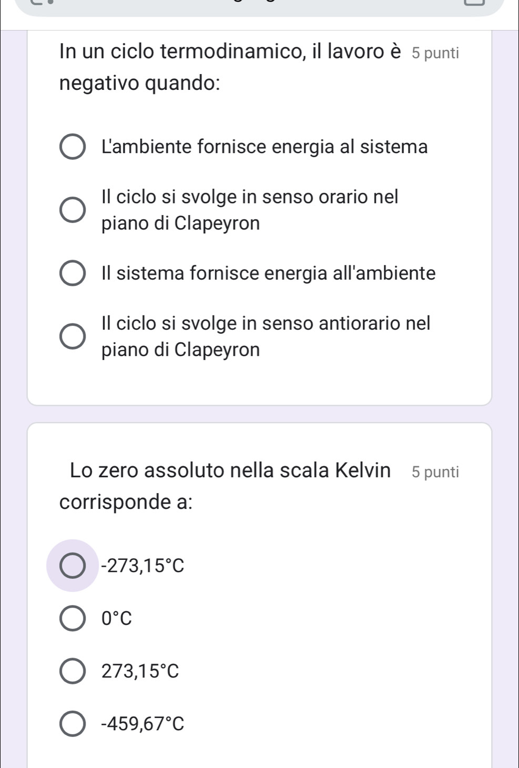Viewport: 519px width, 768px height.
Task: Select the "senso antiorario" Clapeyron radio button
Action: click(x=72, y=336)
